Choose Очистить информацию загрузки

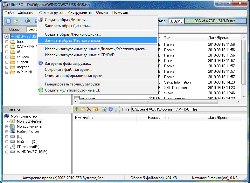pos(97,76)
